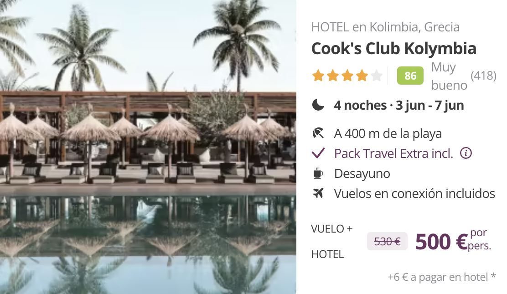Click the 500 € price

(441, 242)
